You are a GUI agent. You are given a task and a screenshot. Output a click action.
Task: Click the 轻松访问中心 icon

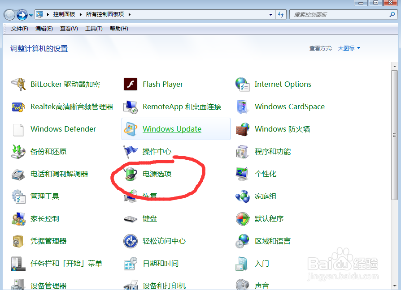[131, 241]
